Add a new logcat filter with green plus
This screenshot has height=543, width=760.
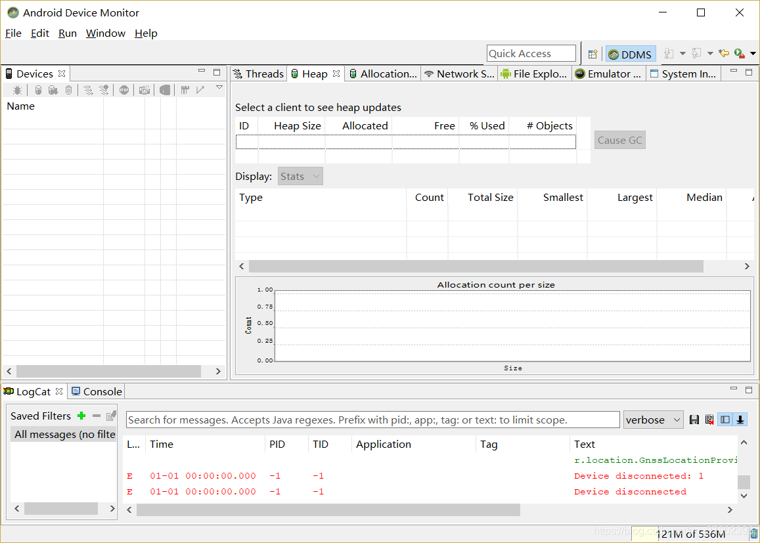point(81,416)
